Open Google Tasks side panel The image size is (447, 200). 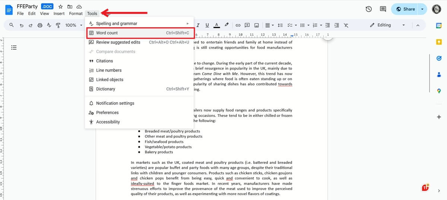pos(439,58)
